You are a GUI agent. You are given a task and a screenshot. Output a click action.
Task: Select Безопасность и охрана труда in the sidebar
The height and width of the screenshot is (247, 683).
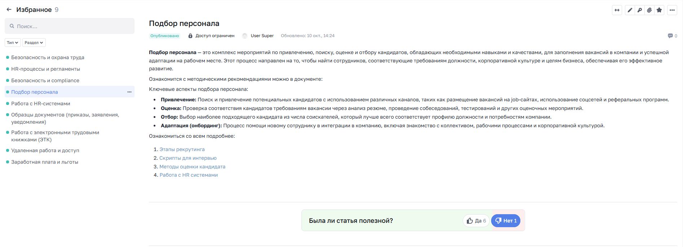[48, 57]
